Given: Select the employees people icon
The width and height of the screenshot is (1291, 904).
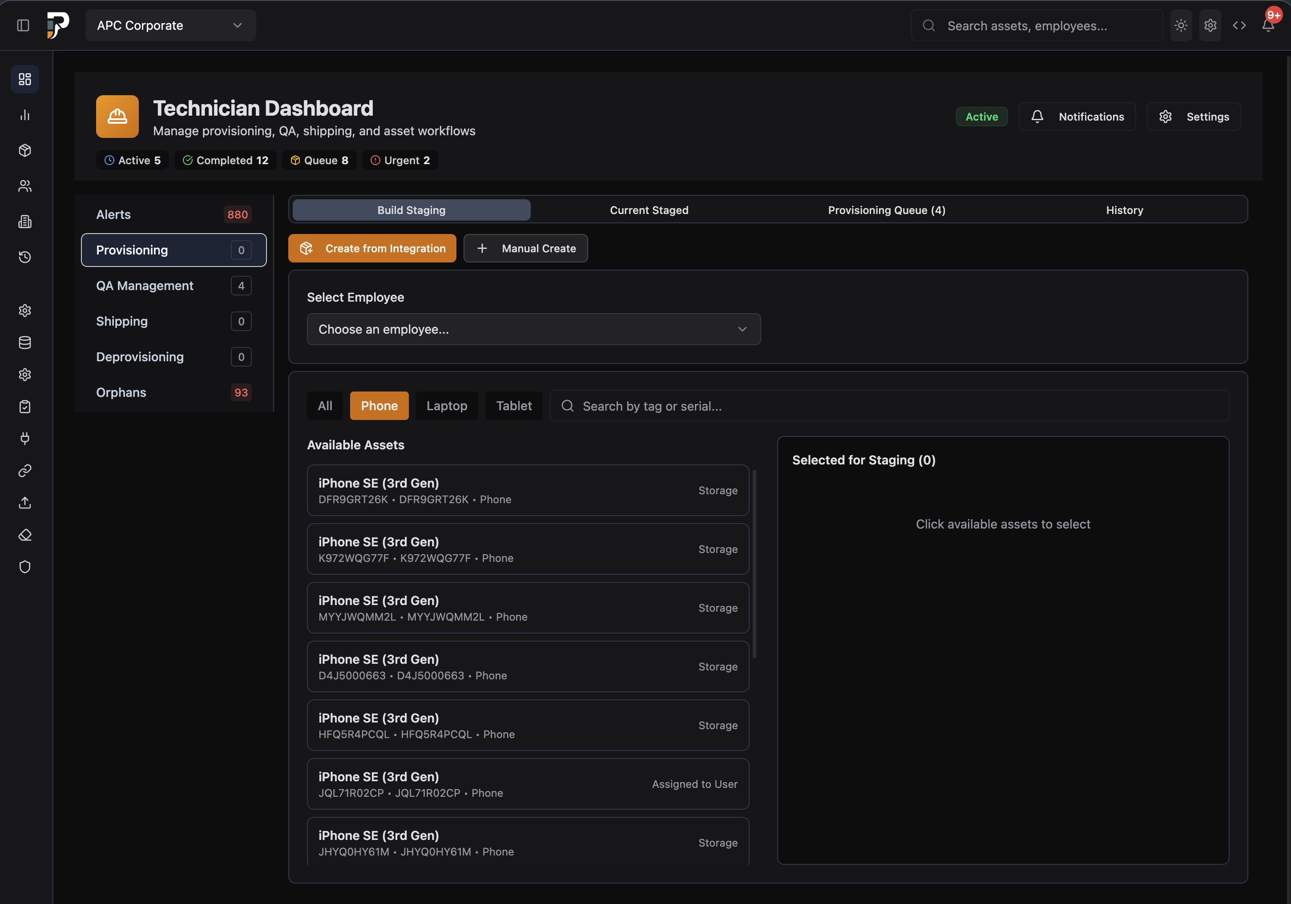Looking at the screenshot, I should tap(25, 186).
